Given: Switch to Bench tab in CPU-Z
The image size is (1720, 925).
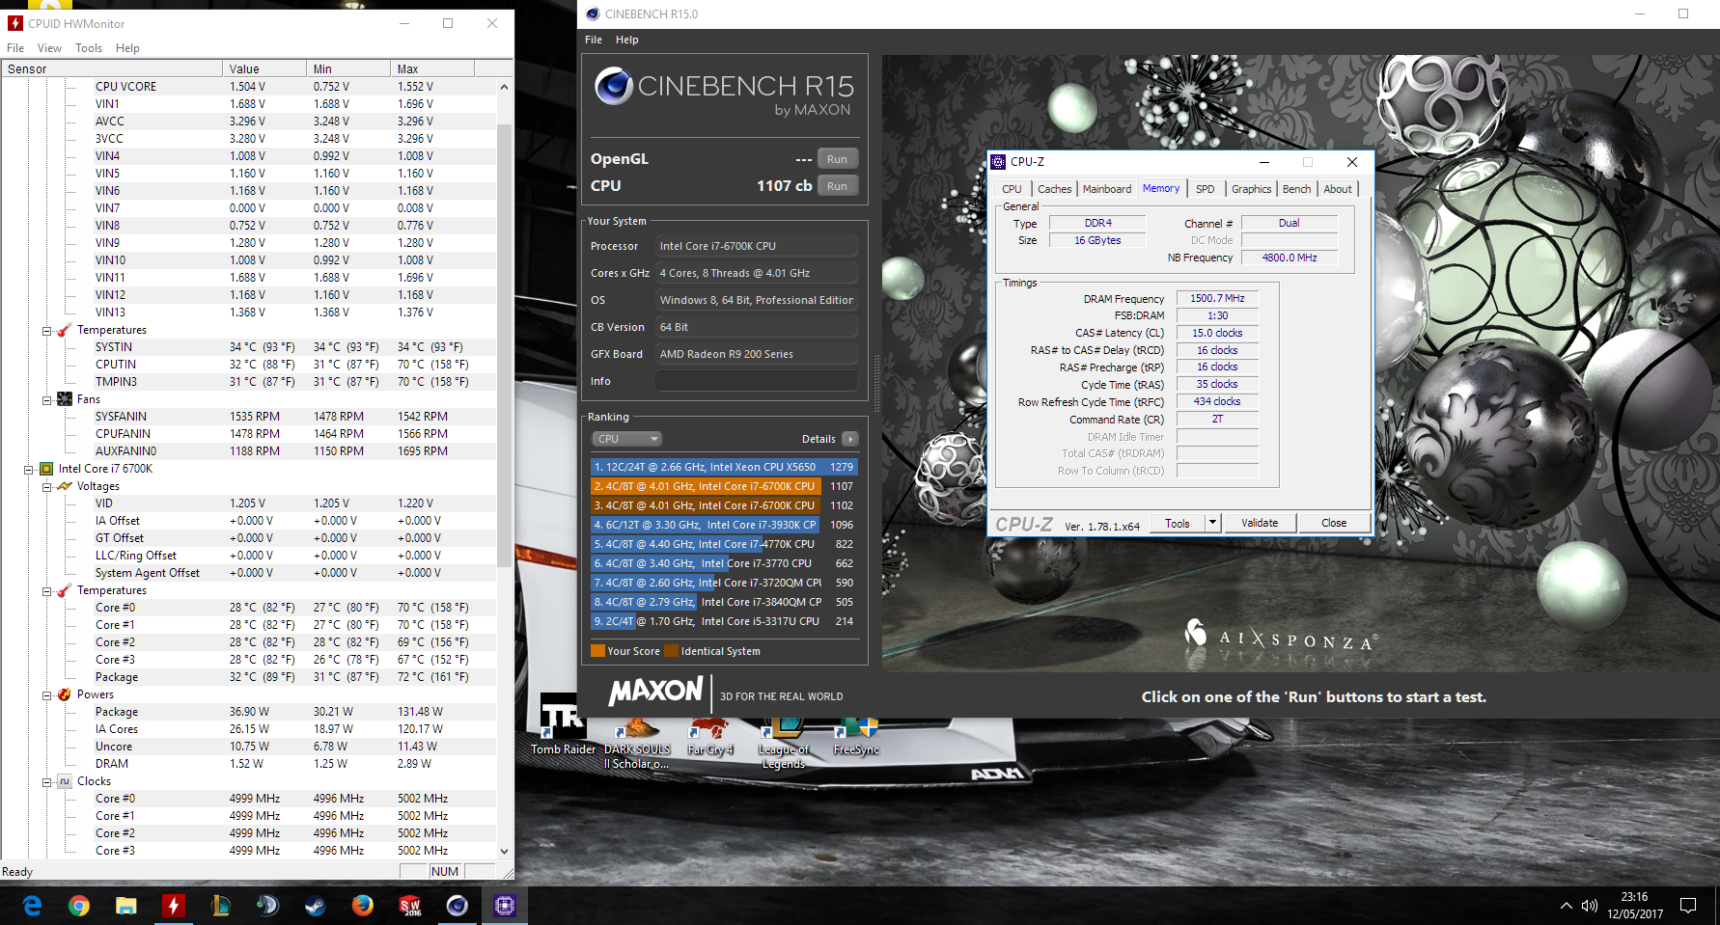Looking at the screenshot, I should coord(1296,189).
